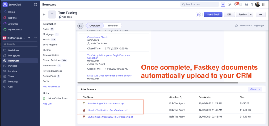Collapse the Zoho CRM sidebar panel
Image resolution: width=269 pixels, height=126 pixels.
(36, 5)
